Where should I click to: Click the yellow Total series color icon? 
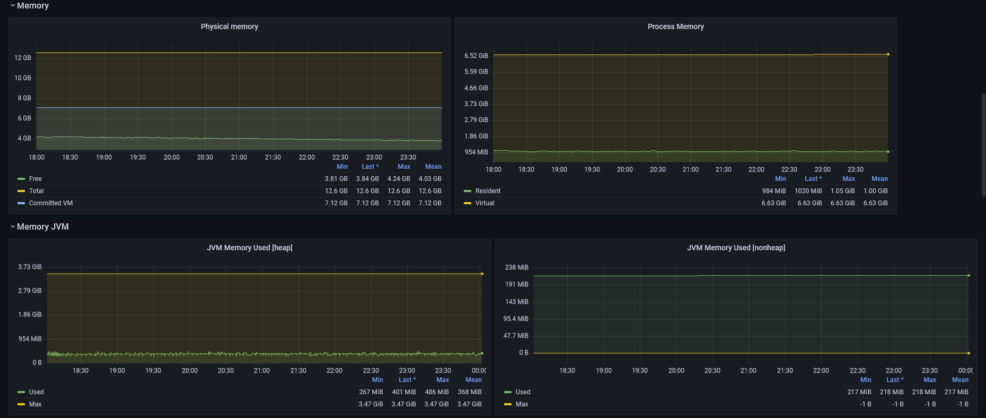point(21,191)
